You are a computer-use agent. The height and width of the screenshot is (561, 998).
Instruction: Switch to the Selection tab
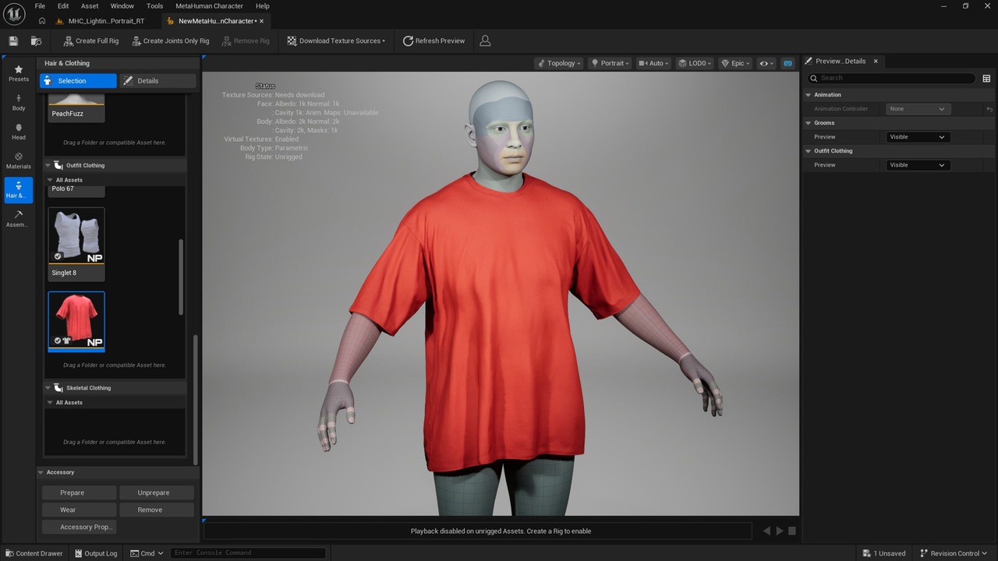[78, 81]
